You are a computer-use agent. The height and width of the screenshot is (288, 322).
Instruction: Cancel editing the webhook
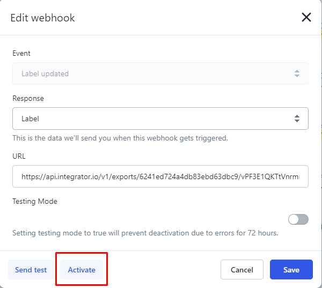241,270
